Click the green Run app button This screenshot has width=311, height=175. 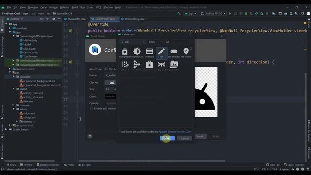(230, 13)
